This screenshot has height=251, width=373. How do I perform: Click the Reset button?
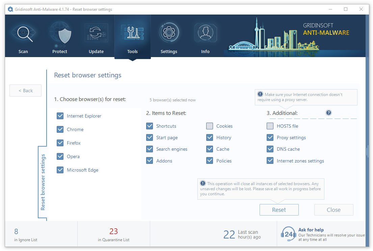[x=279, y=210]
